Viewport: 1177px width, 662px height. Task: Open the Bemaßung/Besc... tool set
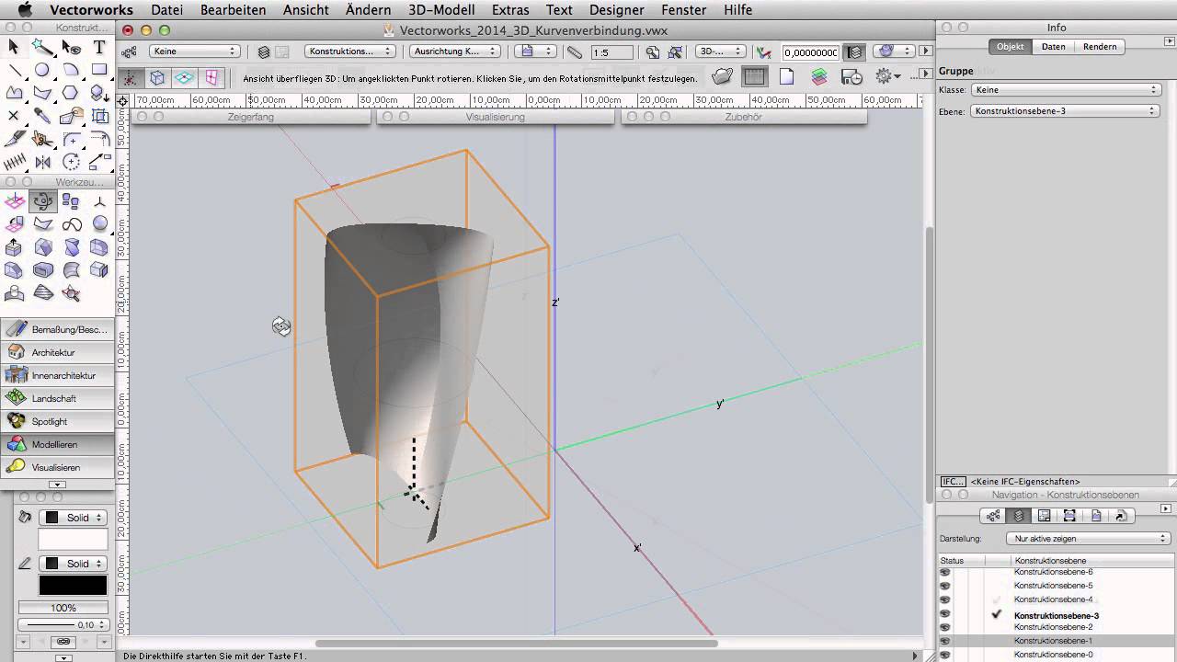coord(58,329)
